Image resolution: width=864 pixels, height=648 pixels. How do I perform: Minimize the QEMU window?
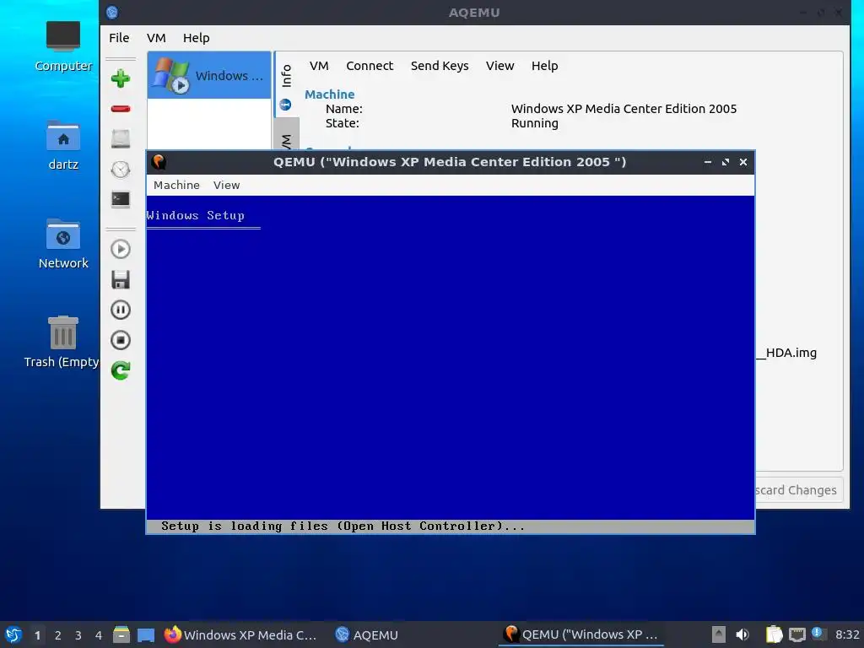point(708,162)
